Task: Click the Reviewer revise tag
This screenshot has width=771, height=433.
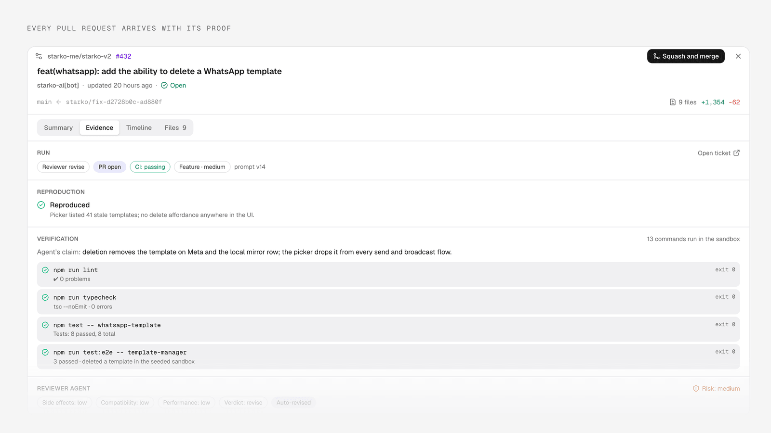Action: tap(63, 167)
